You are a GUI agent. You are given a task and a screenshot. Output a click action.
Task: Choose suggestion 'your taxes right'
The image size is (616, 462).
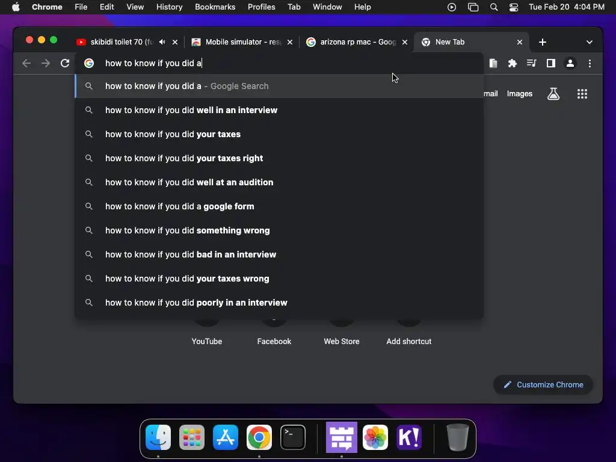point(279,158)
